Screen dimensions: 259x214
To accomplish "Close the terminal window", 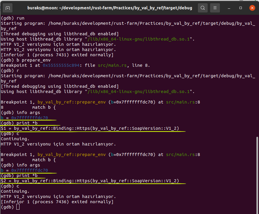I will [252, 8].
